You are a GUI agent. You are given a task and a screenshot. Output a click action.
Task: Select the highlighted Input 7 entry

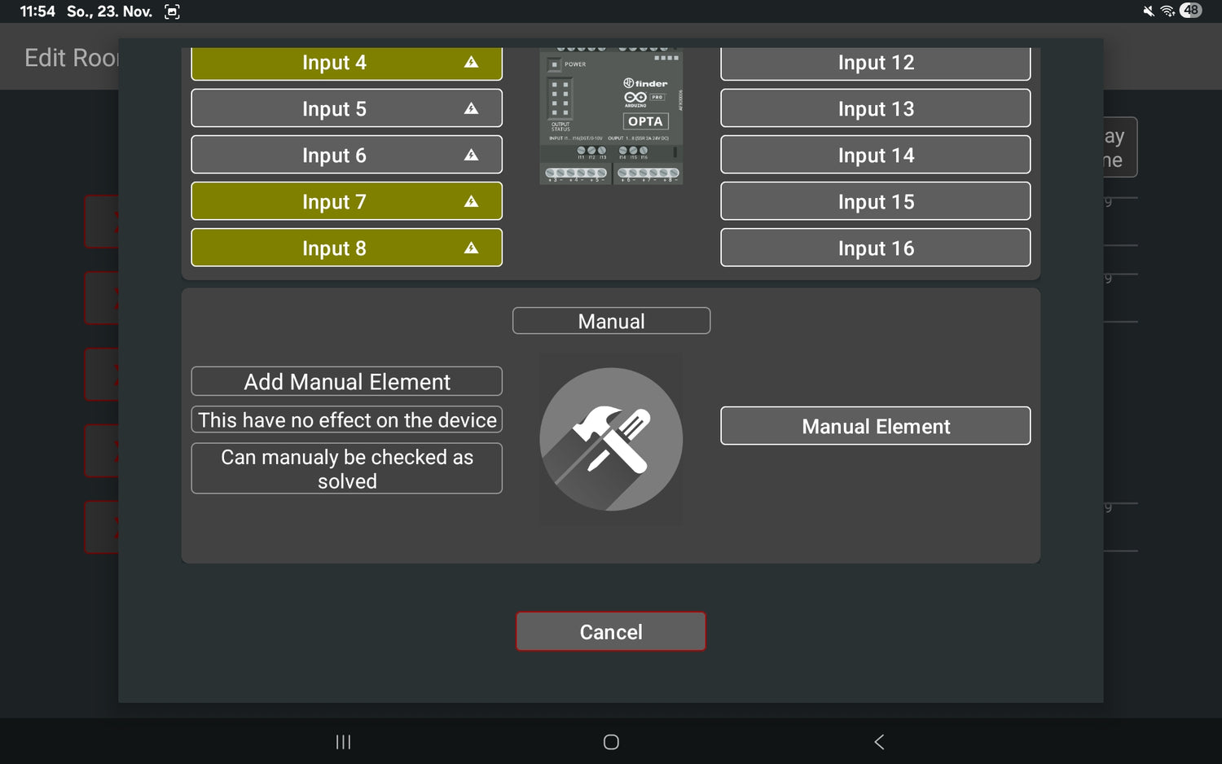[x=334, y=201]
